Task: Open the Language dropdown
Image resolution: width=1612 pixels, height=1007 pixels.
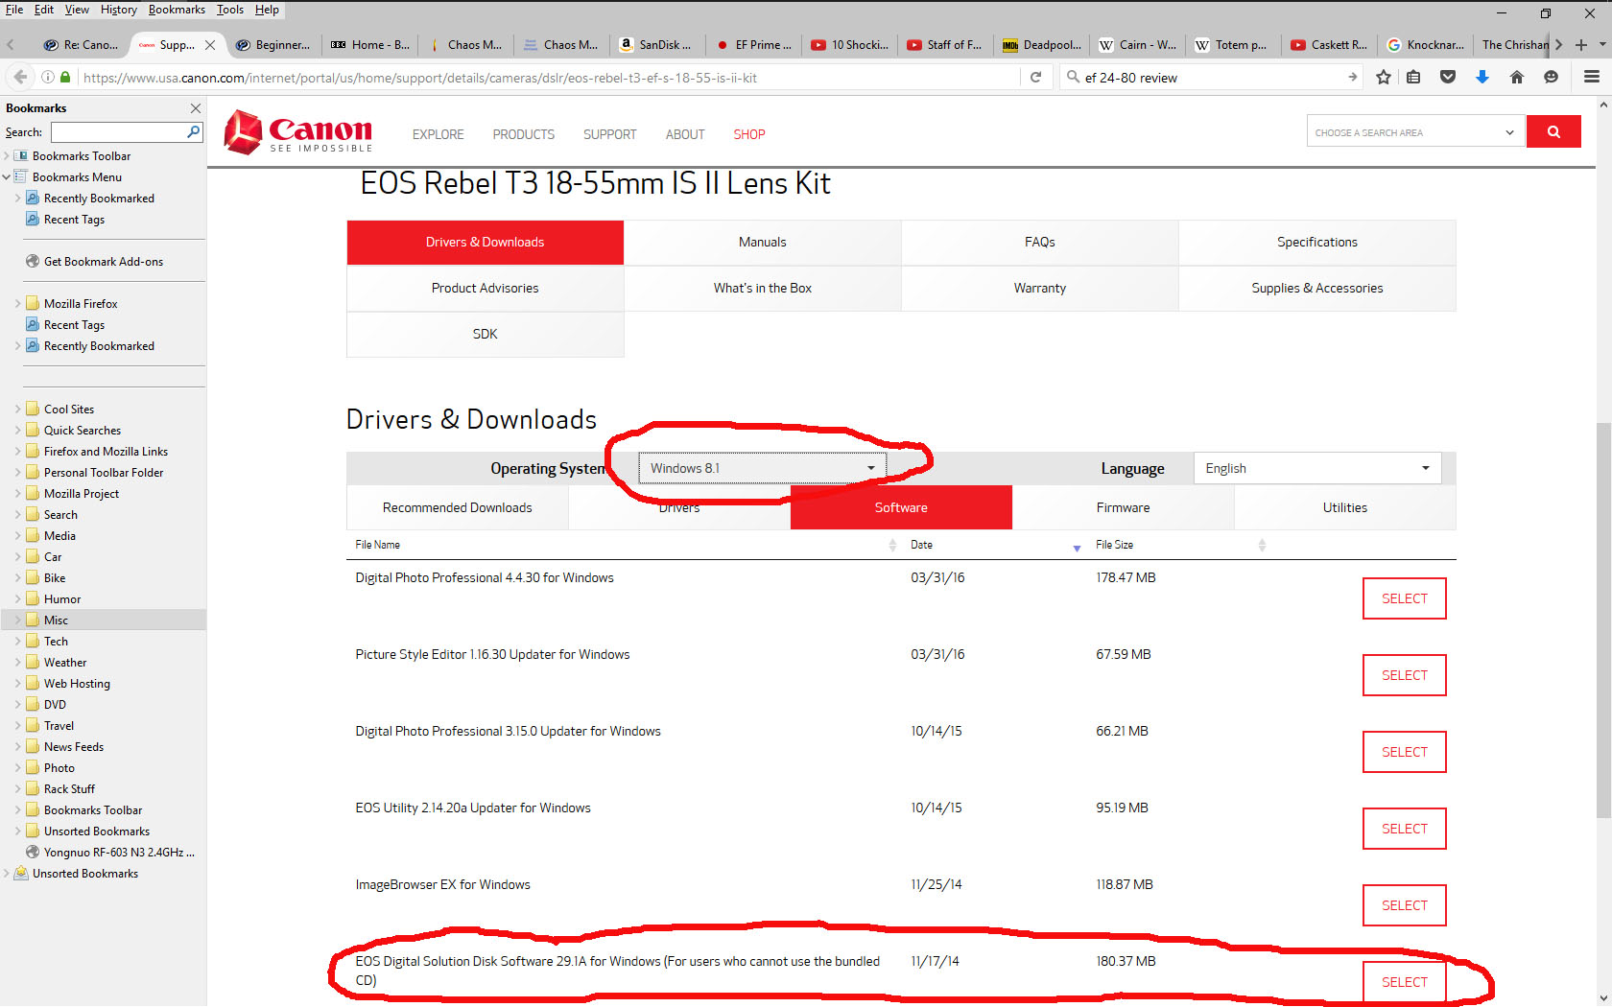Action: tap(1317, 468)
